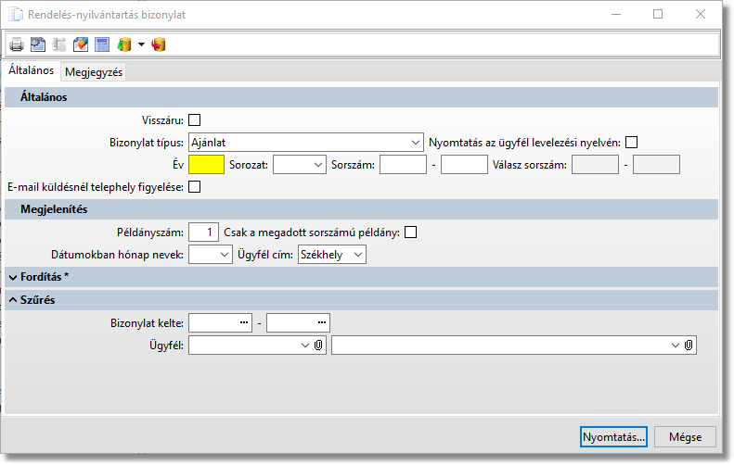Click the printer icon in the toolbar
The image size is (734, 465).
16,44
